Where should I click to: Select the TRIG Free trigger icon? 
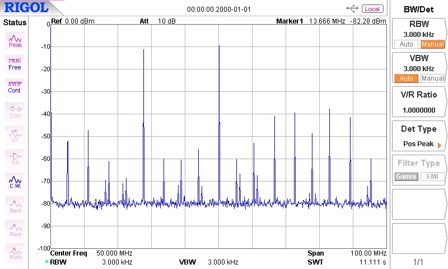click(x=15, y=63)
